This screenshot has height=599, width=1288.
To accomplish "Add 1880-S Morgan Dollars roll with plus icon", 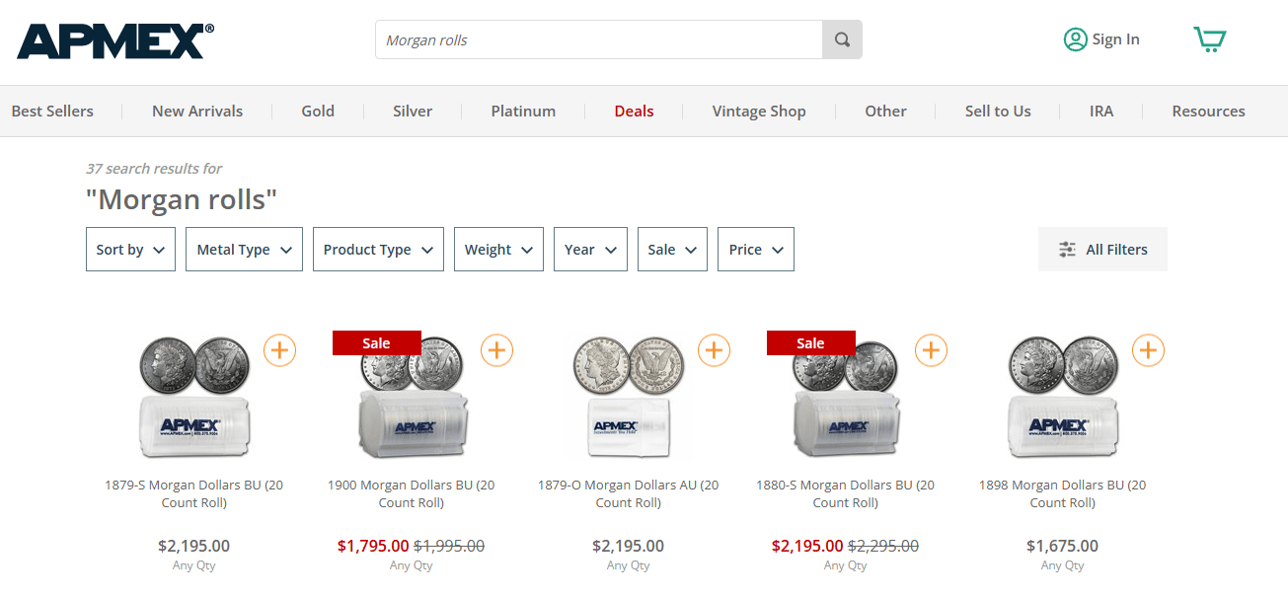I will 931,349.
